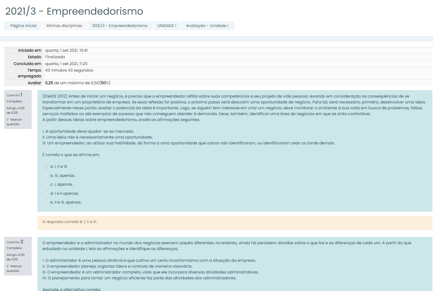The height and width of the screenshot is (291, 433).
Task: Pick radio option d. I e II apenas
Action: coord(46,193)
